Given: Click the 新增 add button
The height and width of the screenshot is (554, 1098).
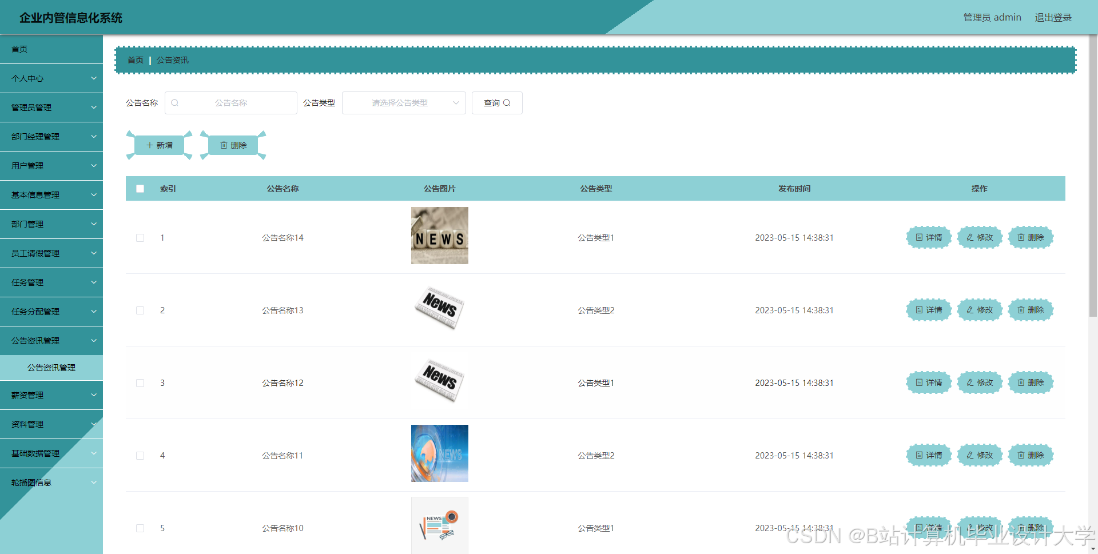Looking at the screenshot, I should (x=160, y=145).
